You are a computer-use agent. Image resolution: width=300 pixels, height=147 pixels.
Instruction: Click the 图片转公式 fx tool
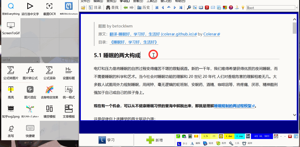30,73
